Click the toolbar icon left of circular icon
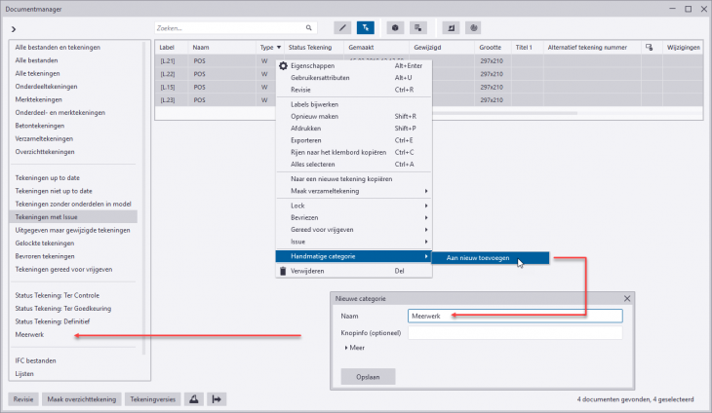 tap(452, 28)
